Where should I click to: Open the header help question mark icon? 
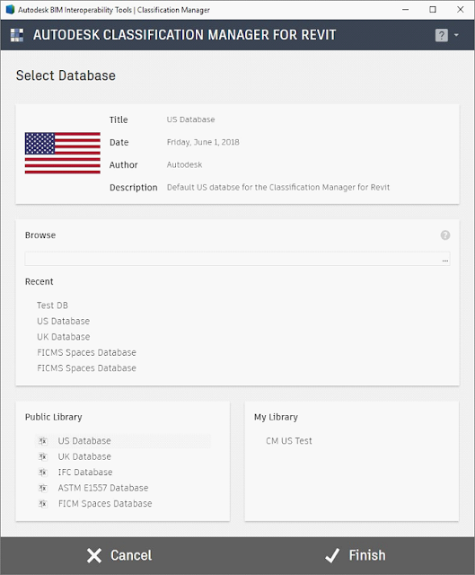click(x=441, y=35)
